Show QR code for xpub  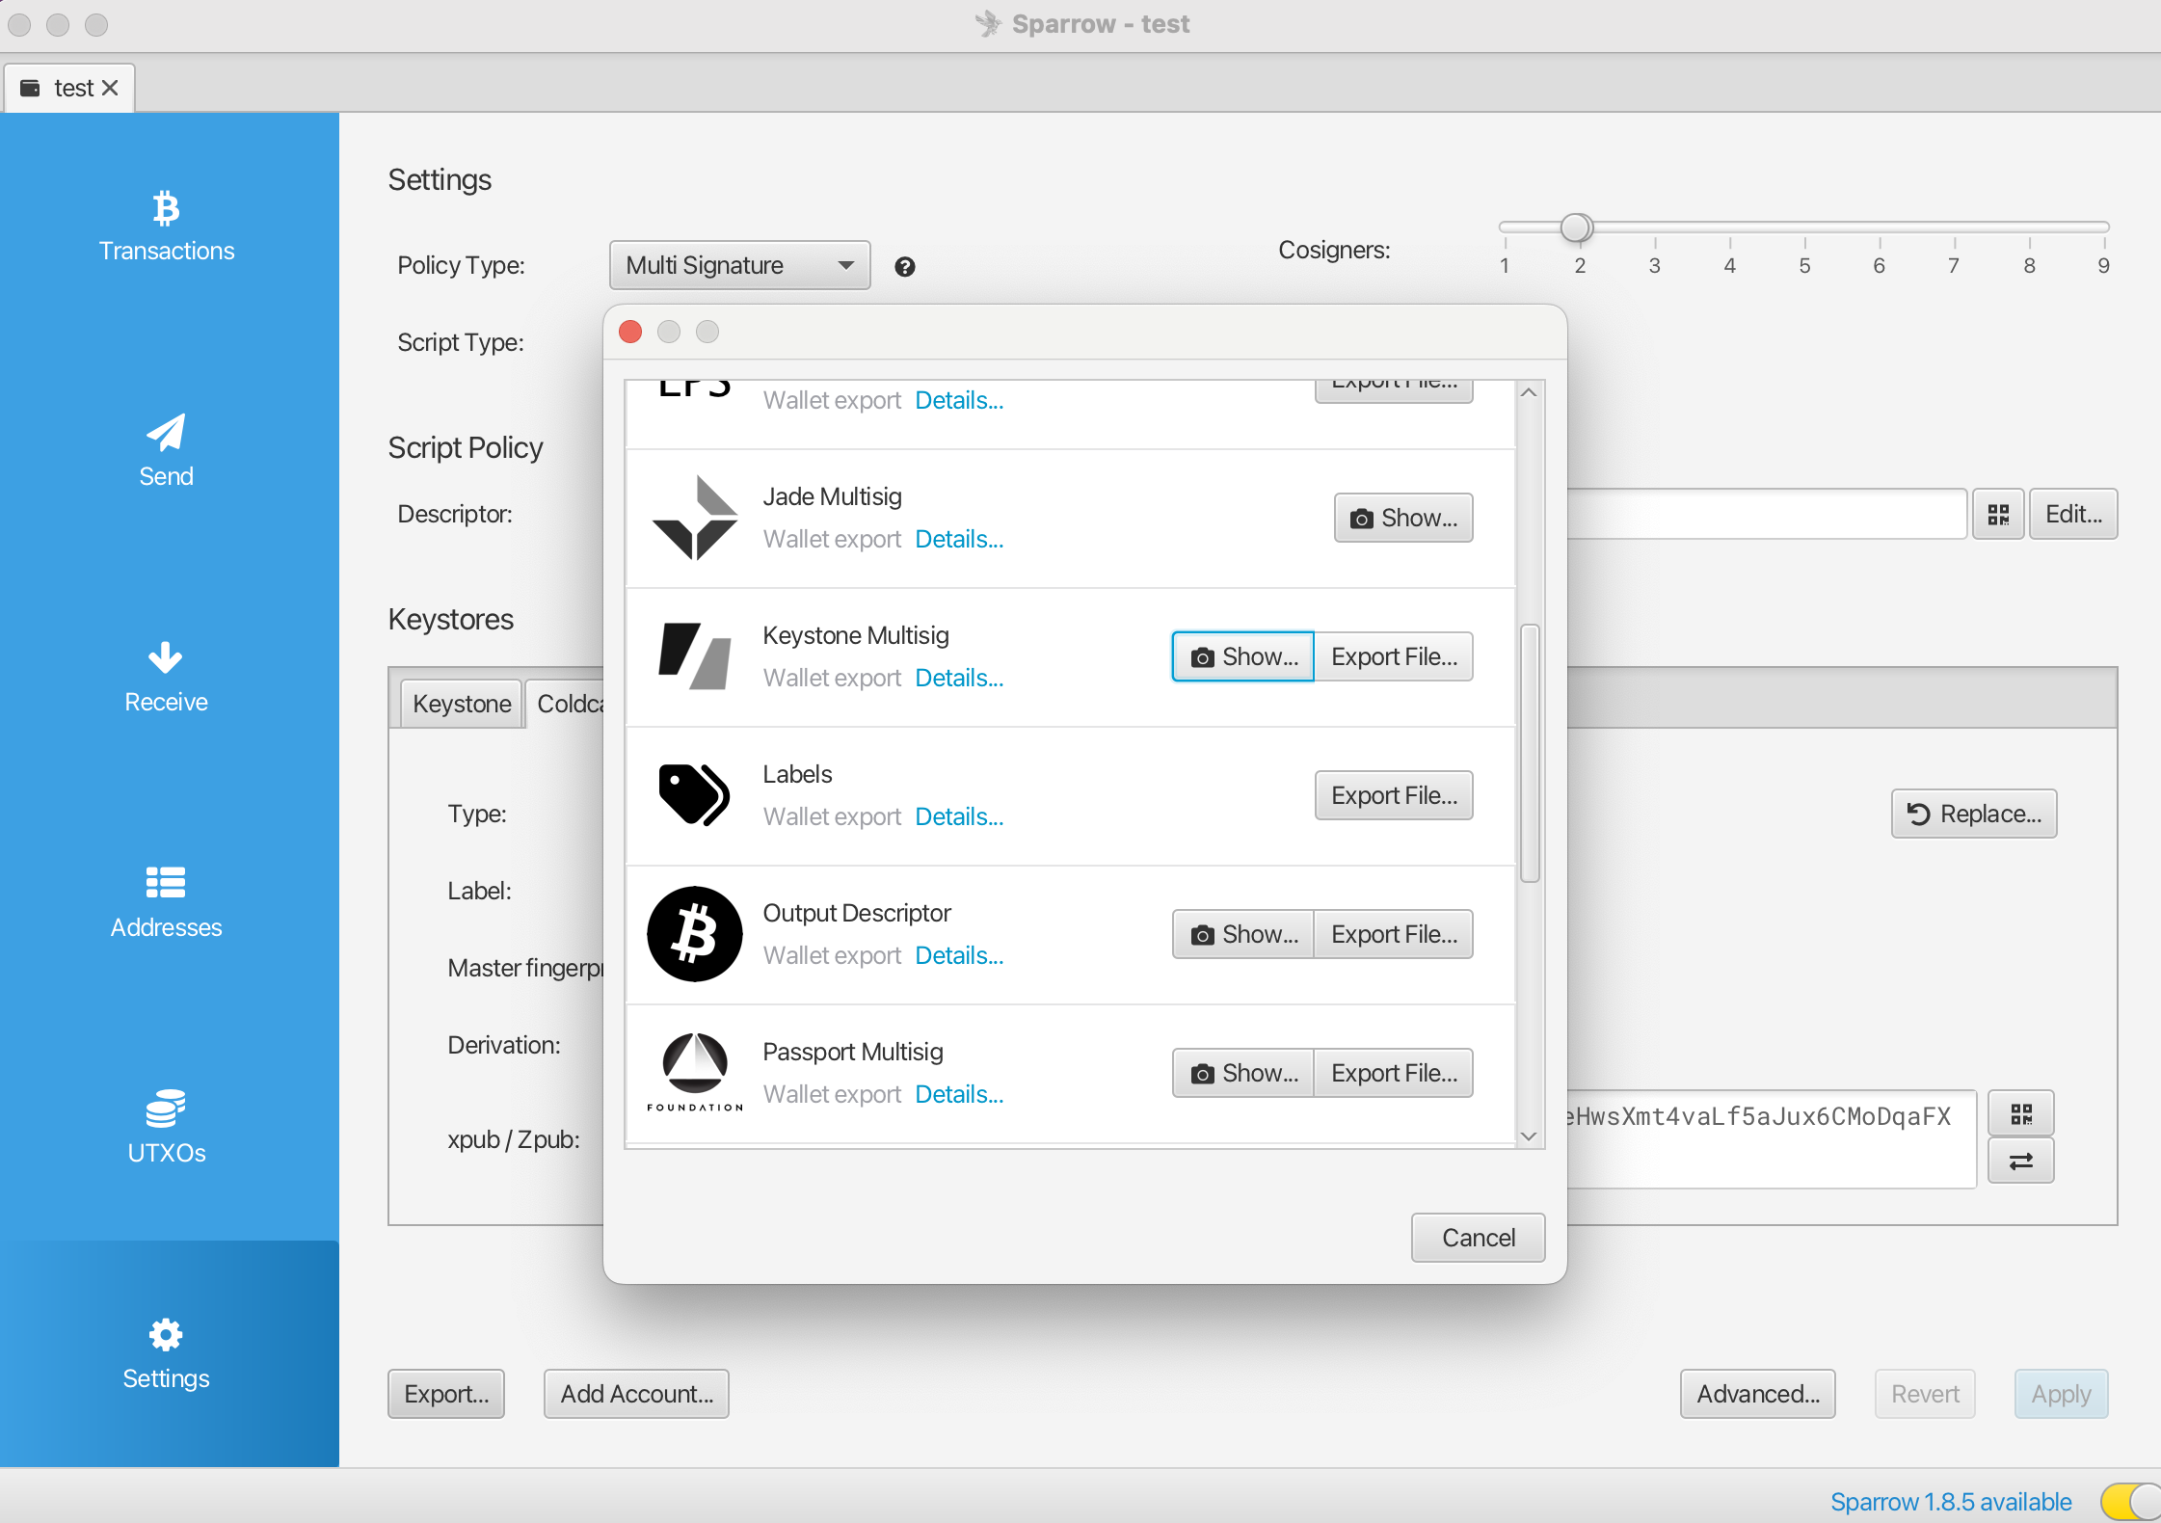point(2020,1115)
